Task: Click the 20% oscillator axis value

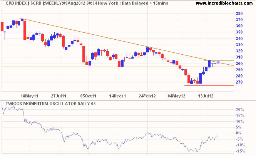Action: (x=240, y=109)
